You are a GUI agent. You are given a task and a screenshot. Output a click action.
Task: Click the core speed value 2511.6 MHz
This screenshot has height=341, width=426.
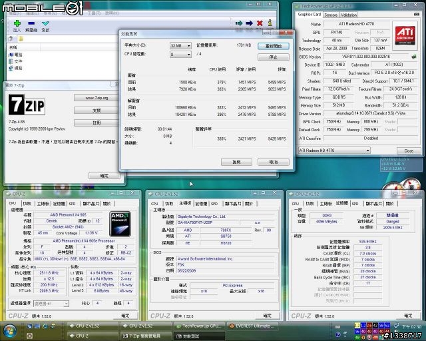pyautogui.click(x=49, y=273)
